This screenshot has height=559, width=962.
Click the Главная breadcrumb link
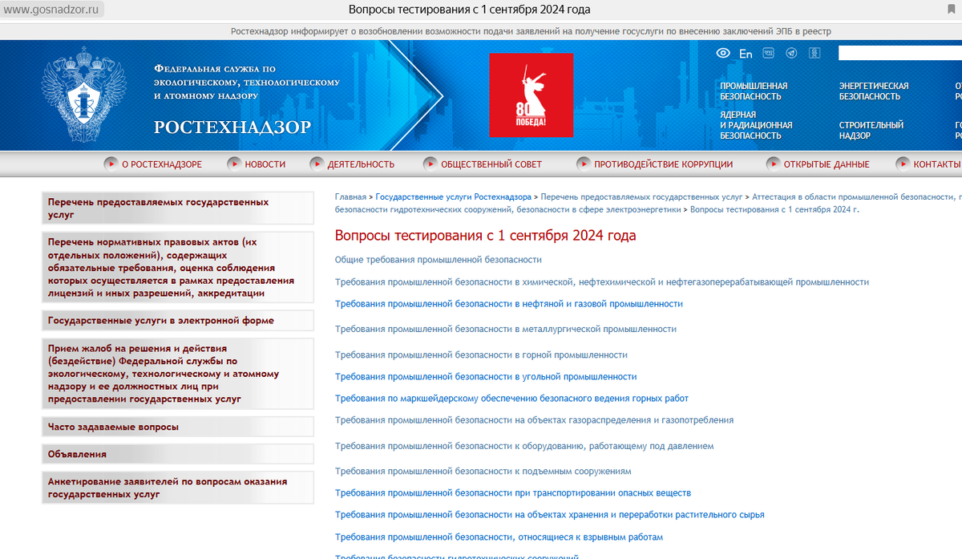coord(350,196)
